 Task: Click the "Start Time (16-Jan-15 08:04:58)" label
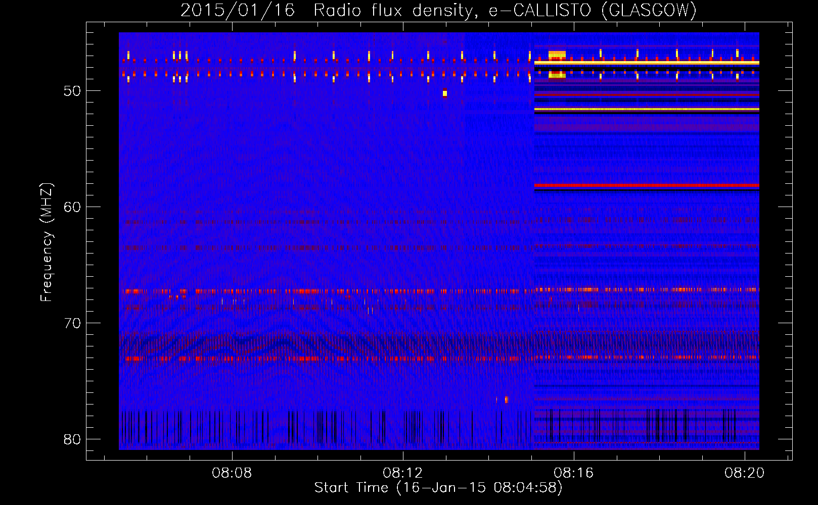(438, 488)
